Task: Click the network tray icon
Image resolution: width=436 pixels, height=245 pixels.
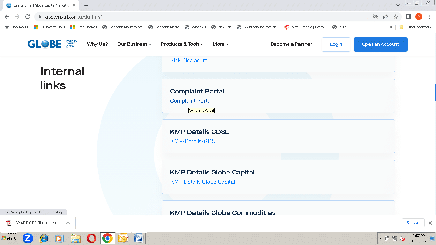Action: pos(395,238)
